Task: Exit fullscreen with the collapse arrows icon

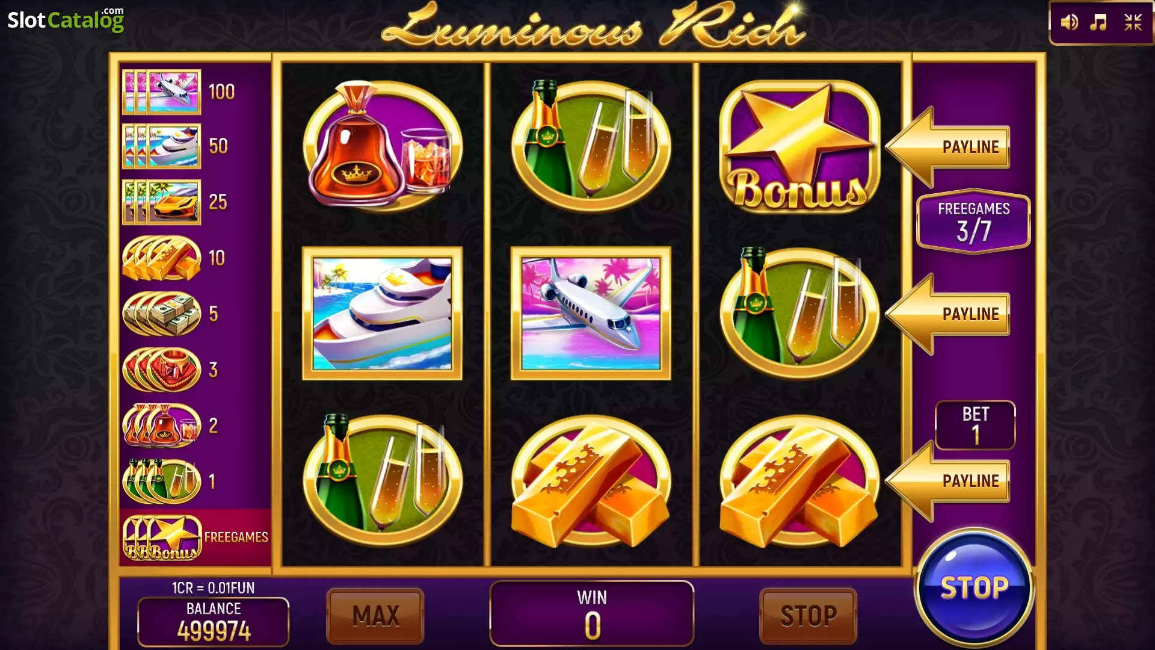Action: 1133,23
